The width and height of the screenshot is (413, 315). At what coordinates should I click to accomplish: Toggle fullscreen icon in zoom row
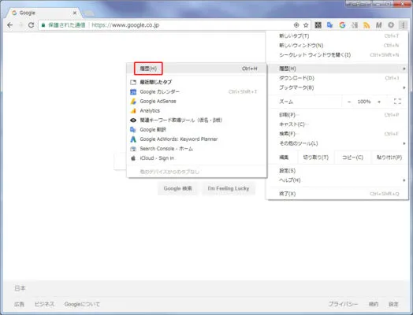point(397,102)
